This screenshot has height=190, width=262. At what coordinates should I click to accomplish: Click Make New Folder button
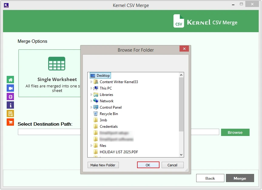pyautogui.click(x=103, y=165)
